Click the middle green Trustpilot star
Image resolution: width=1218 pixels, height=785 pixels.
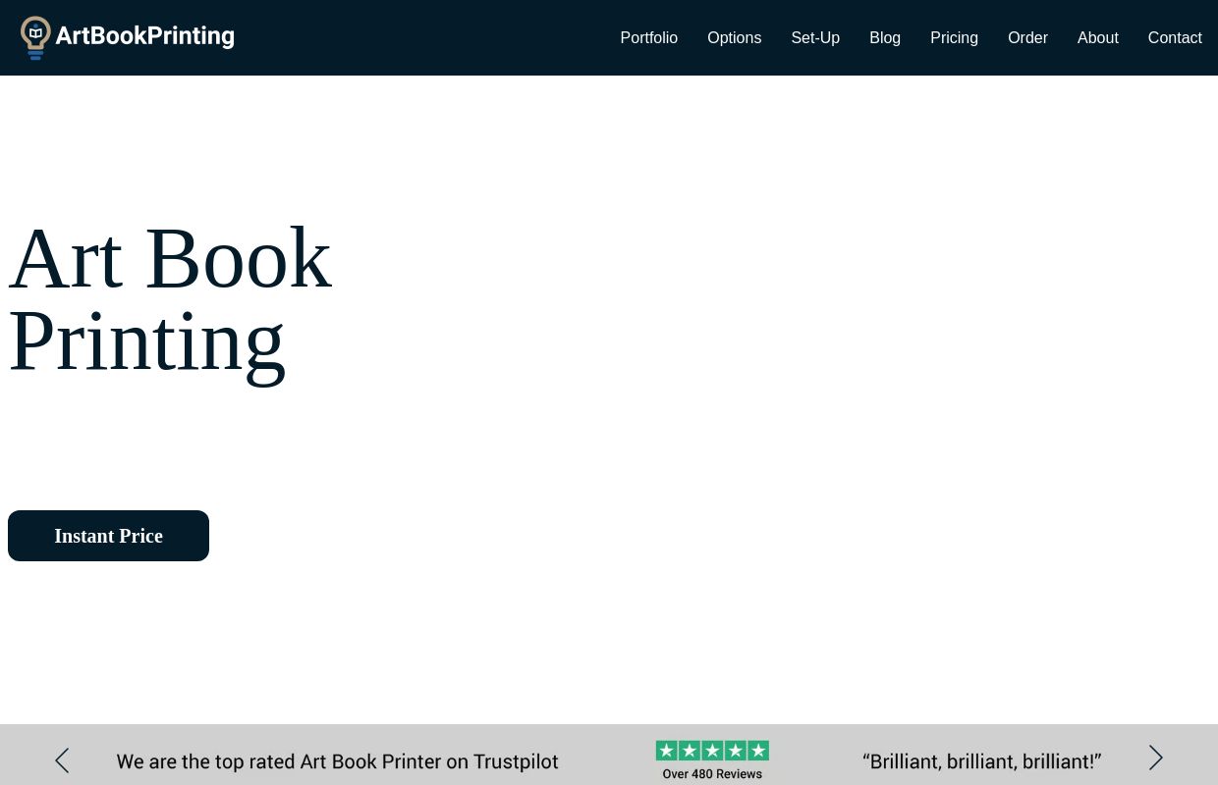[712, 751]
